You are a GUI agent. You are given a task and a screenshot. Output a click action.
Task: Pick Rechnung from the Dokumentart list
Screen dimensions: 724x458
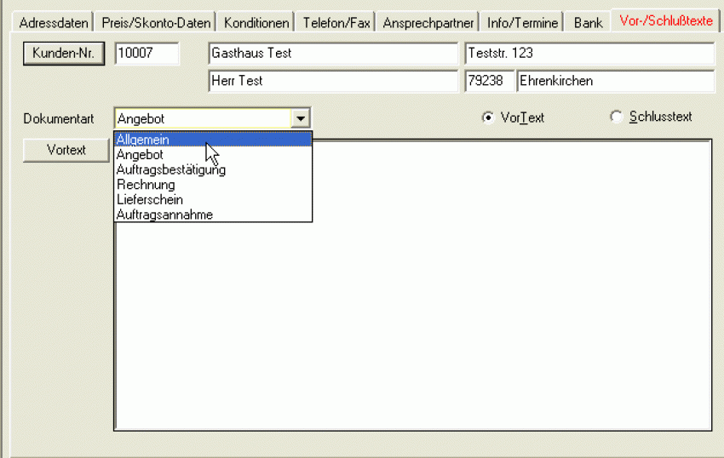click(146, 185)
